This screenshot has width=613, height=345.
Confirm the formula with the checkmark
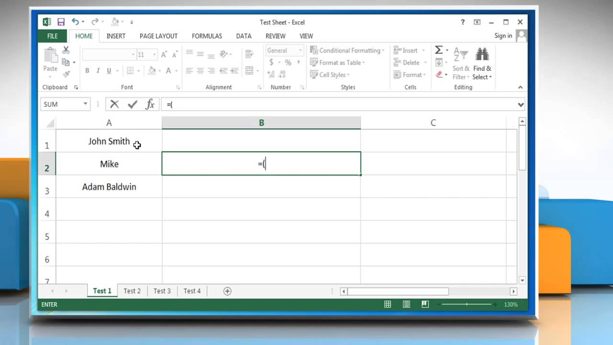(133, 104)
